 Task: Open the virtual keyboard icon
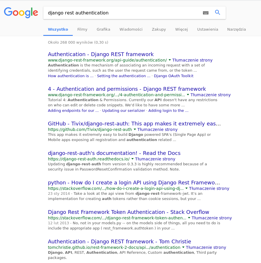pyautogui.click(x=206, y=13)
